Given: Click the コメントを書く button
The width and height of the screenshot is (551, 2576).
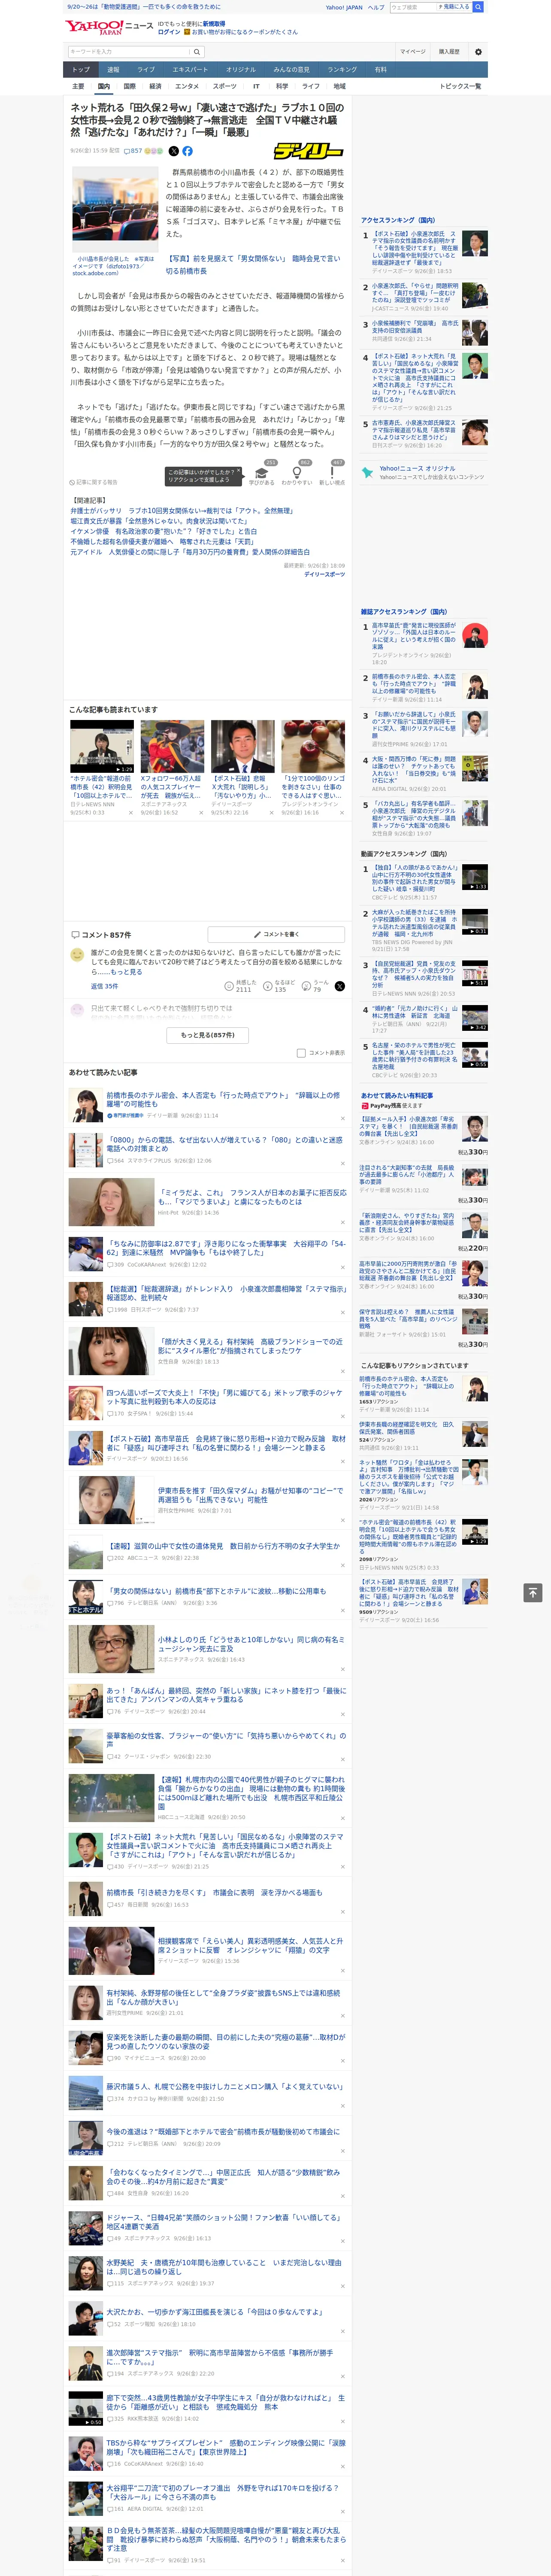Looking at the screenshot, I should pyautogui.click(x=276, y=934).
